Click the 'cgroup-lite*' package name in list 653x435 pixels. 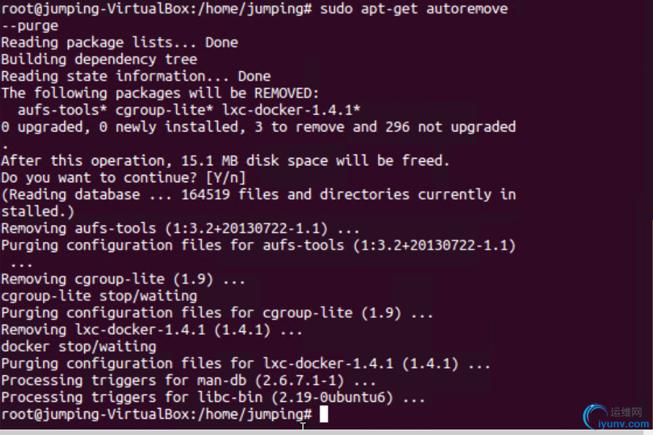[164, 110]
